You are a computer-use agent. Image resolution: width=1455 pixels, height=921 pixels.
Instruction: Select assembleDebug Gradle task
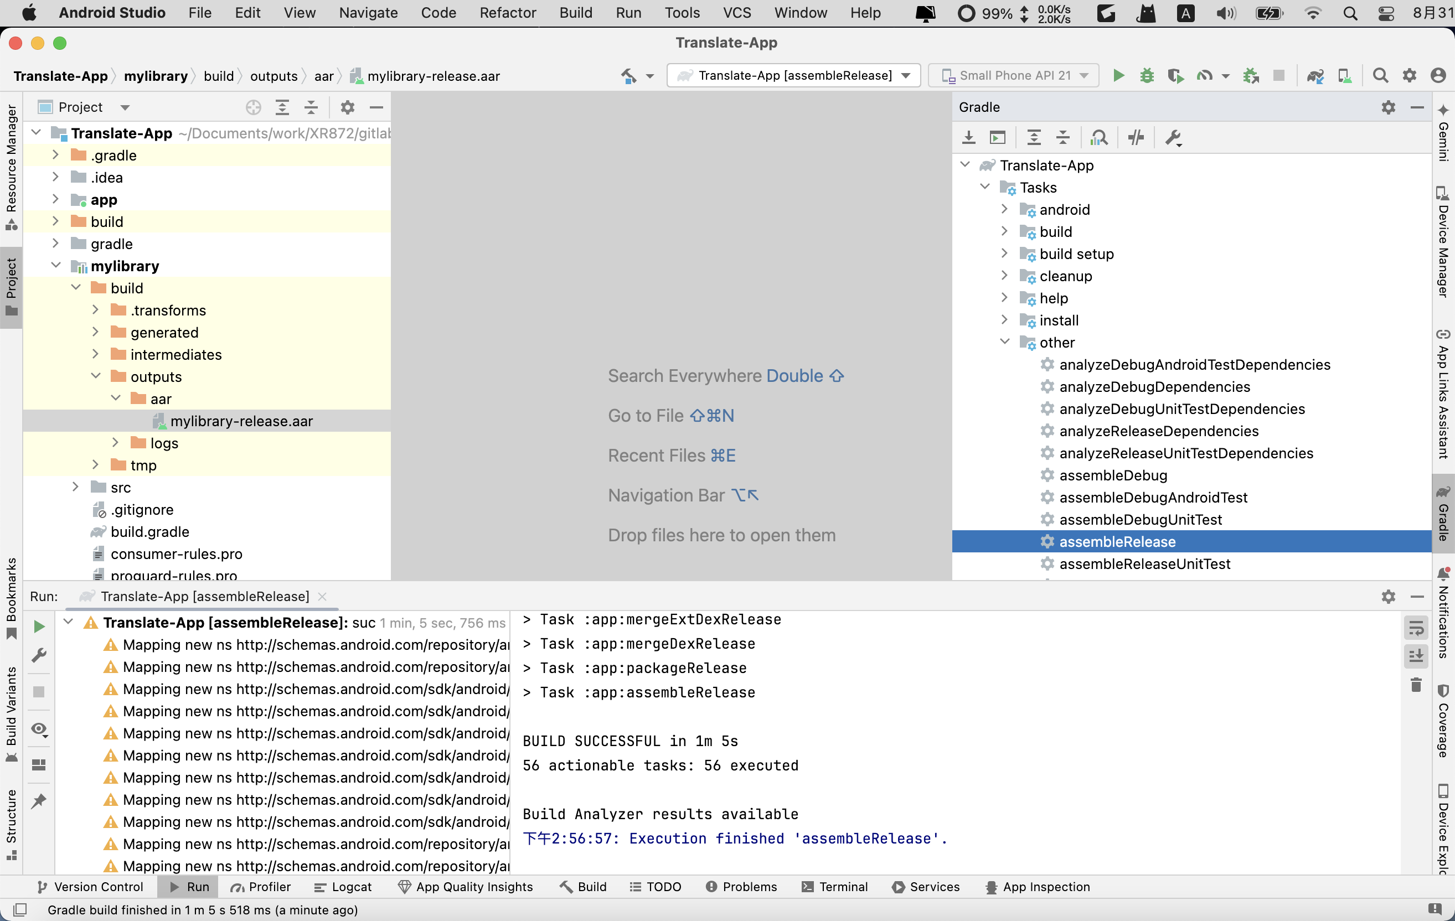pos(1113,475)
